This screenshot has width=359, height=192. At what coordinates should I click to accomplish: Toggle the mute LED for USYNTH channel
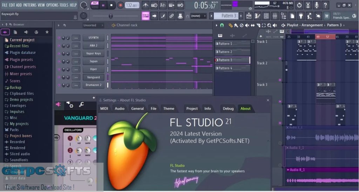pos(59,38)
